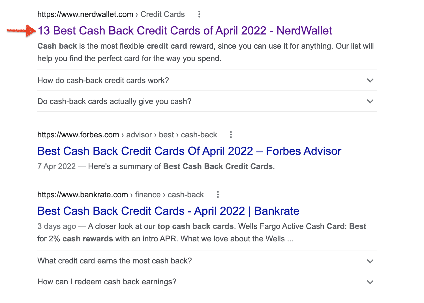This screenshot has width=424, height=303.
Task: Expand the 'How can I redeem cash back earnings?' question
Action: pyautogui.click(x=107, y=282)
